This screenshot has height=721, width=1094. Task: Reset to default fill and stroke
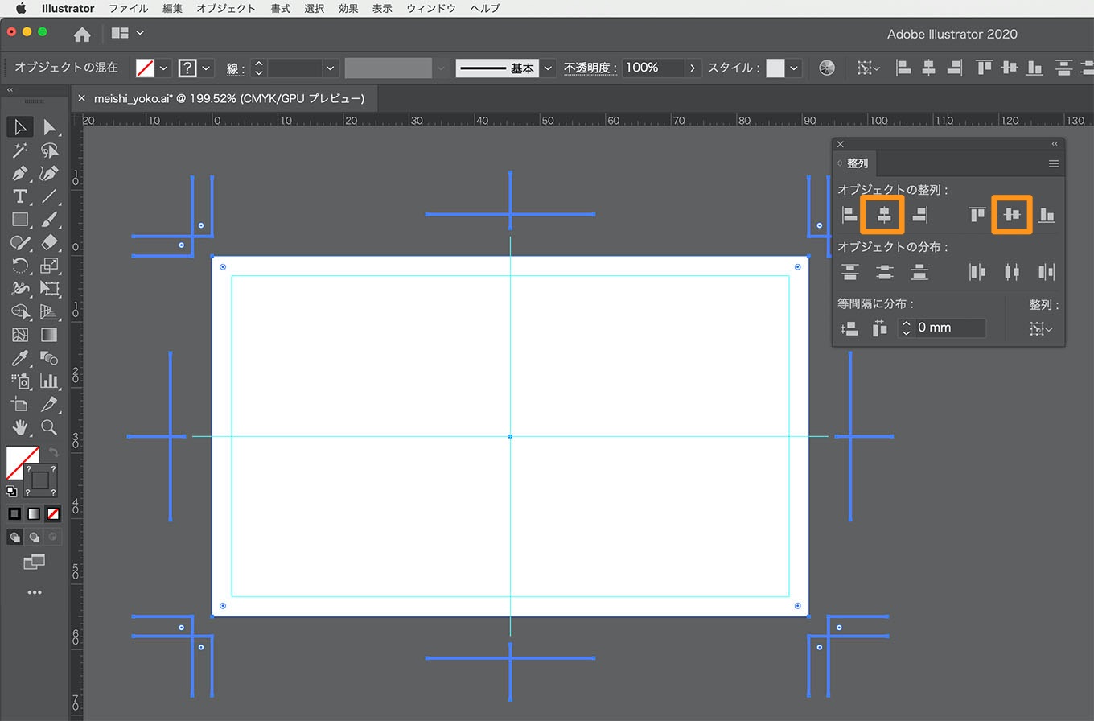pos(11,491)
